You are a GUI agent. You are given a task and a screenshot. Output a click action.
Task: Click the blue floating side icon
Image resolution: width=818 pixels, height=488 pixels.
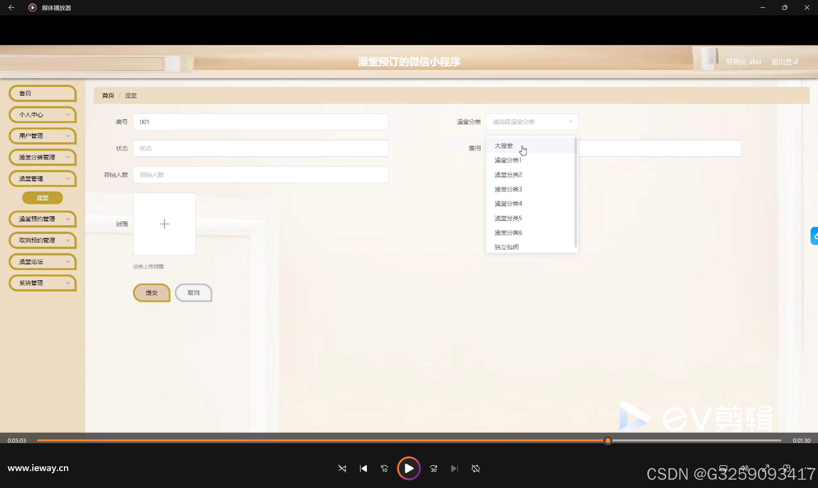(x=814, y=236)
